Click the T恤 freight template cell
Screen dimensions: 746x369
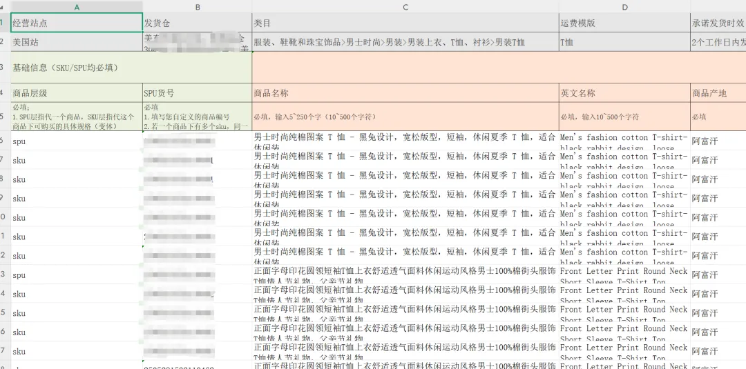click(x=624, y=42)
